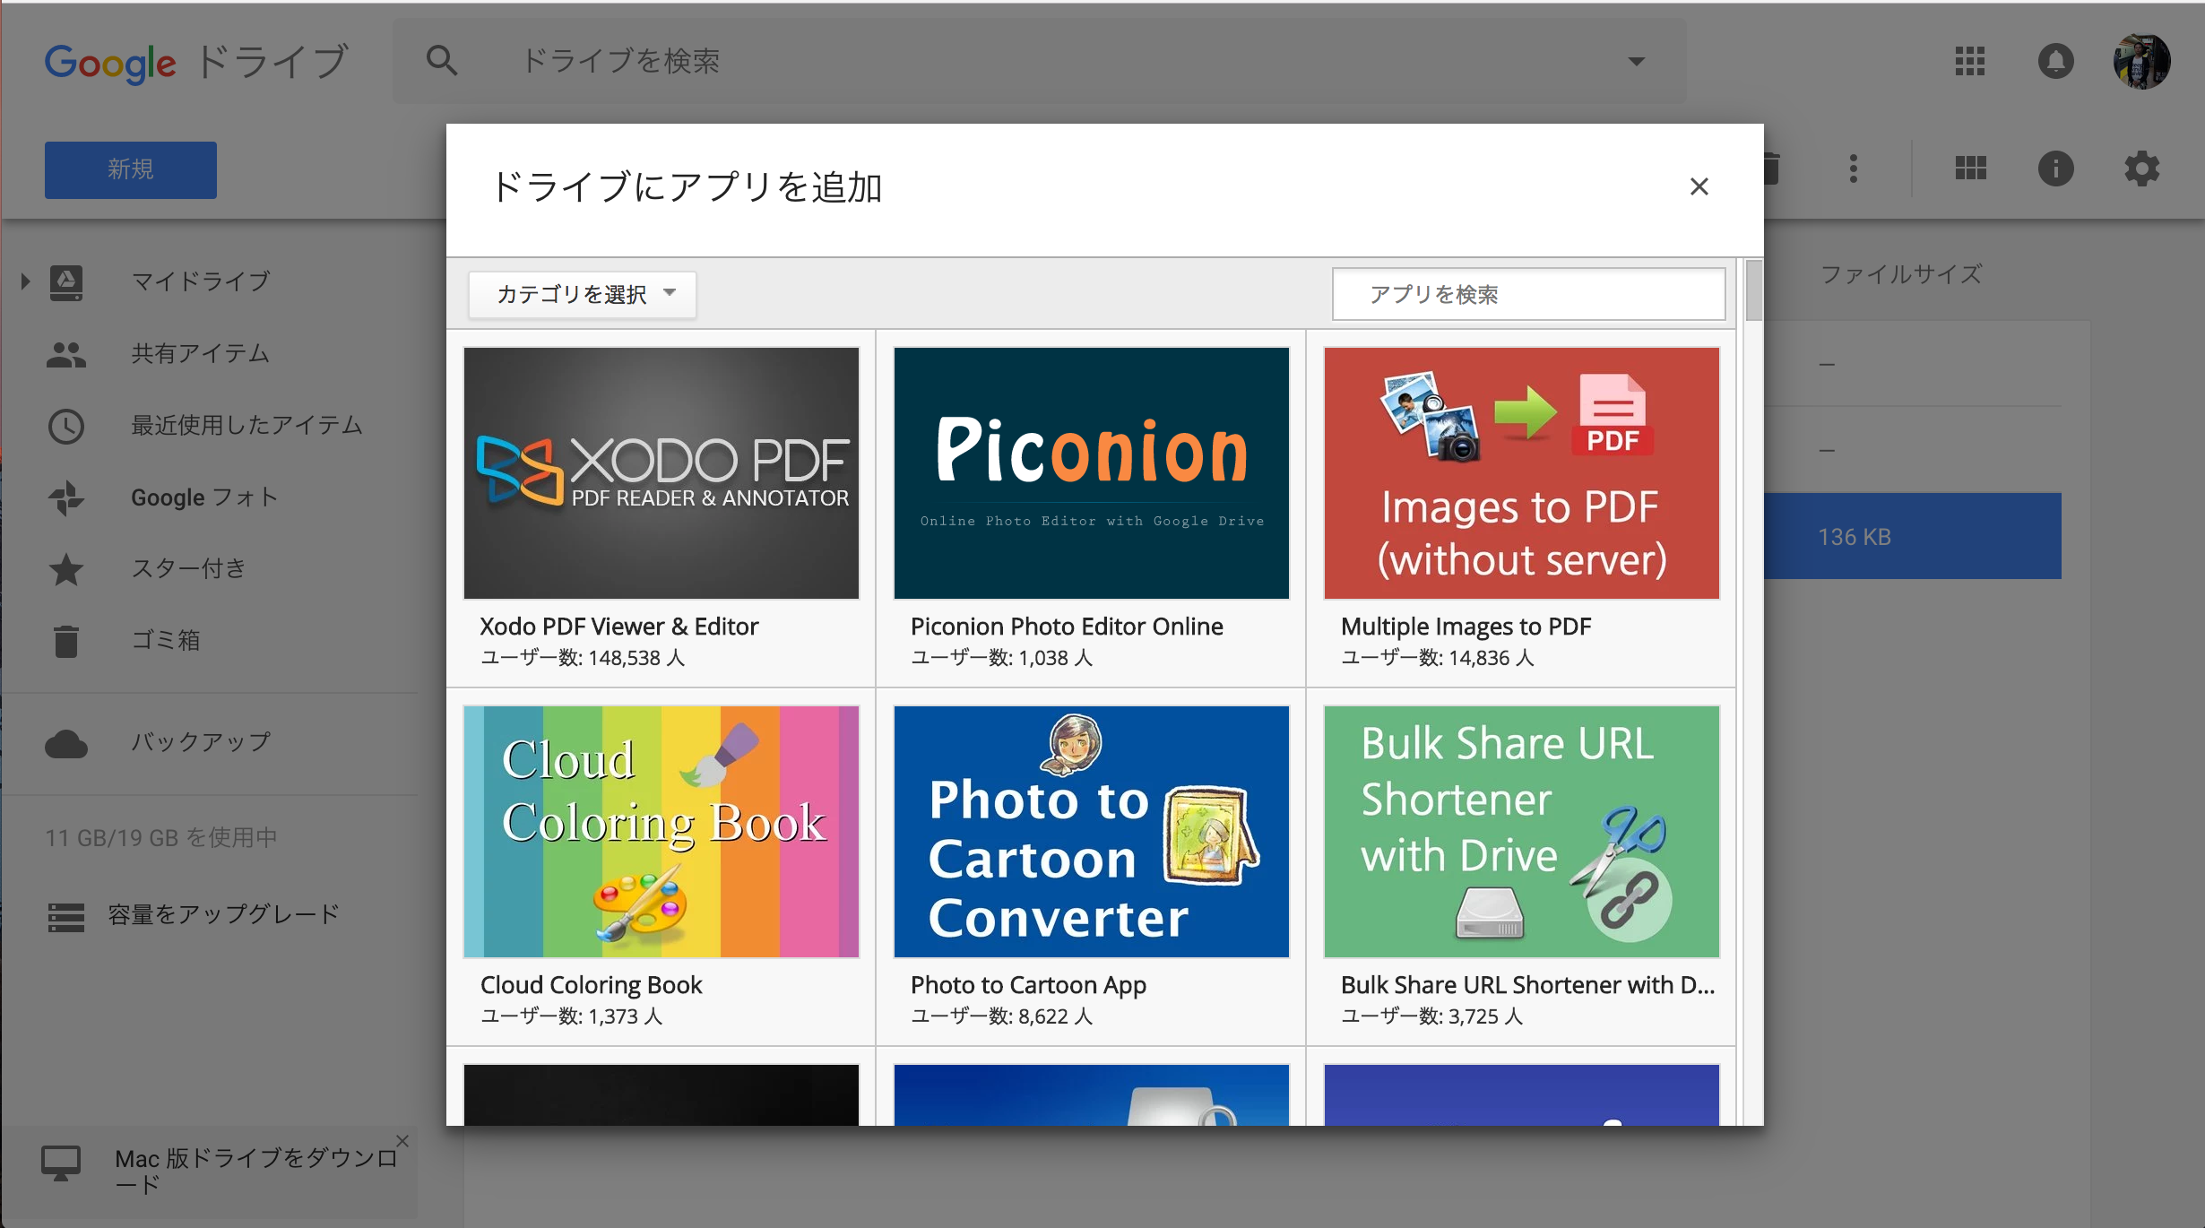Screen dimensions: 2205x1228
Task: Click the Xodo PDF Viewer & Editor title
Action: point(619,627)
